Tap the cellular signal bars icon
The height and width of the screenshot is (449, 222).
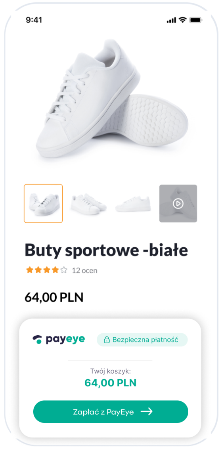[171, 20]
